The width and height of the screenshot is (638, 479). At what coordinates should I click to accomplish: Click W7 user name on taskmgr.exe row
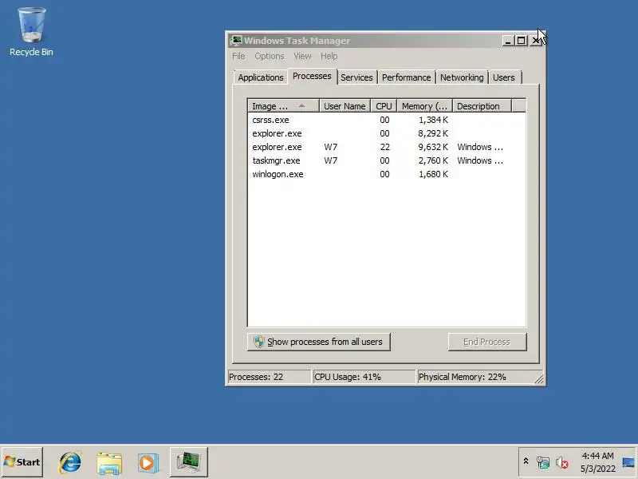click(331, 160)
